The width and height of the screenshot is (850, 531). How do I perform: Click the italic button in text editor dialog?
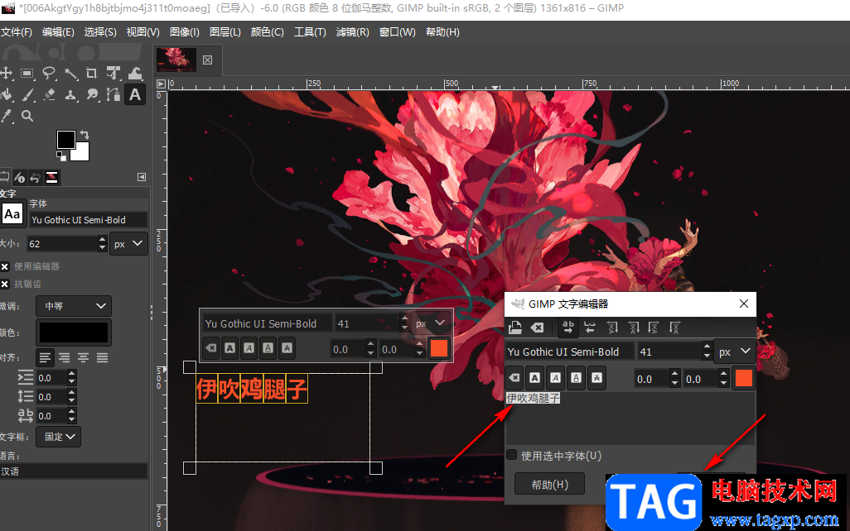pyautogui.click(x=556, y=378)
